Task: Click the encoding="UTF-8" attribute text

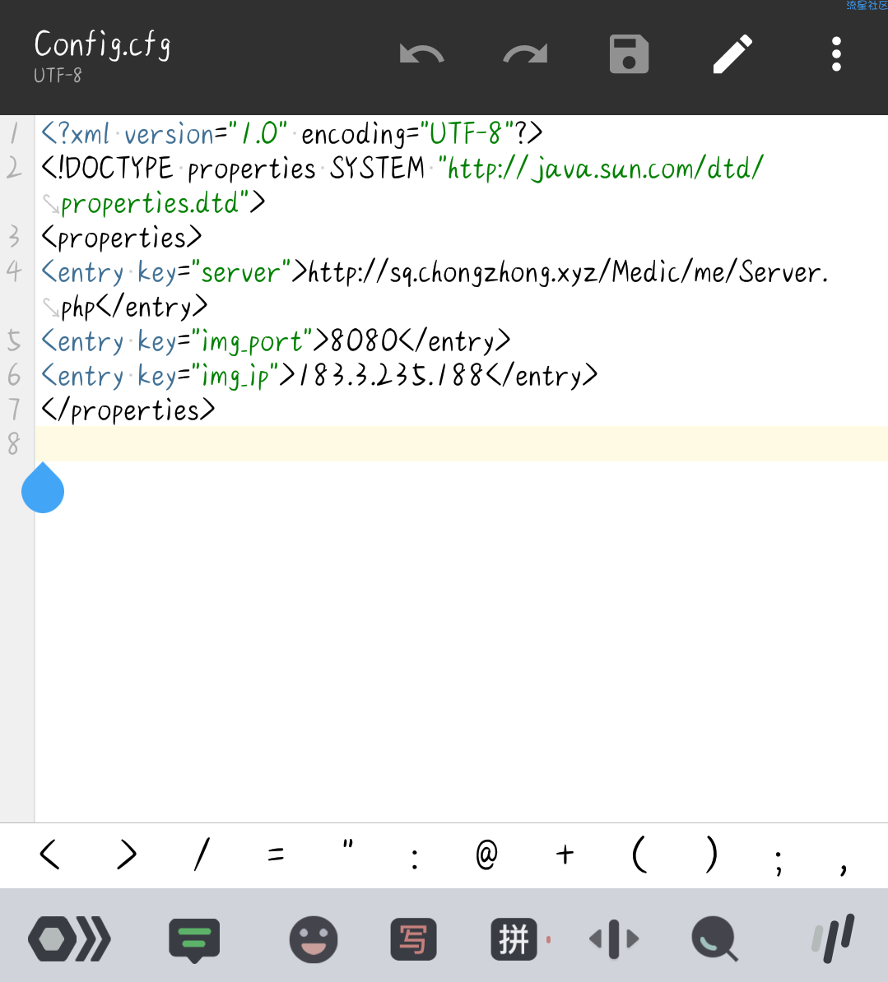Action: [407, 133]
